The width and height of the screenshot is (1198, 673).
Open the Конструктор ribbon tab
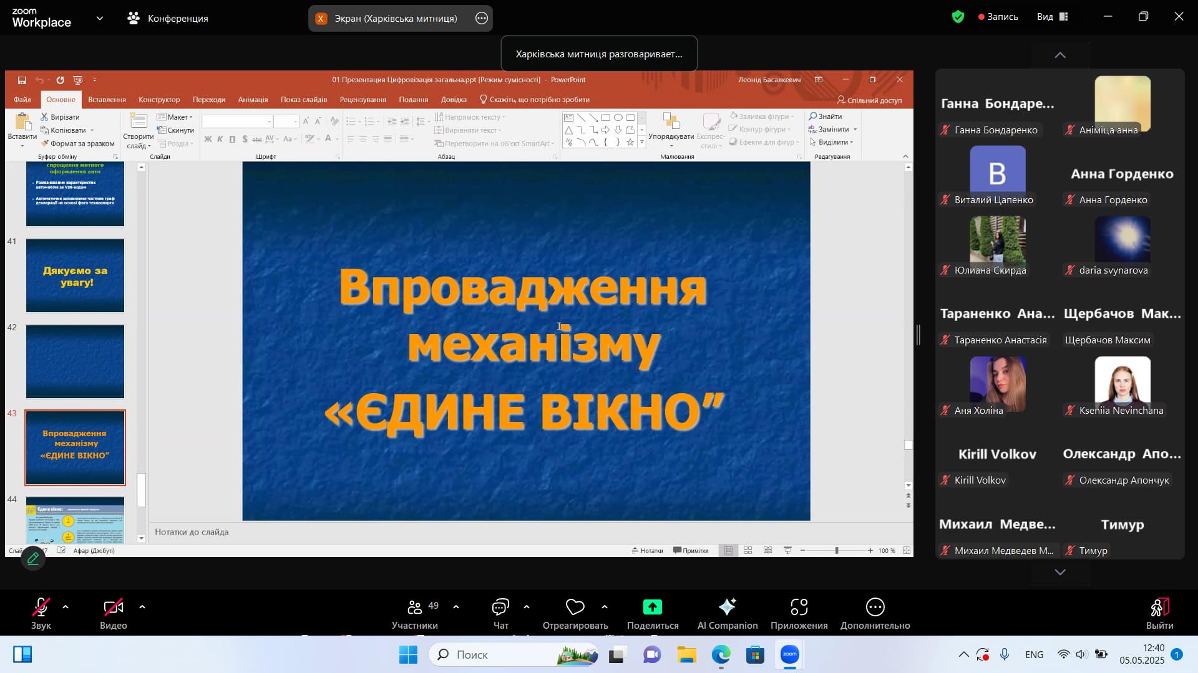tap(159, 100)
